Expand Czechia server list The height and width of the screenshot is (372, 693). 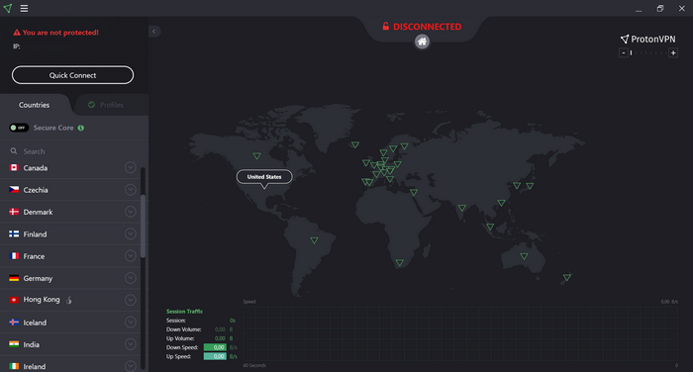point(130,190)
